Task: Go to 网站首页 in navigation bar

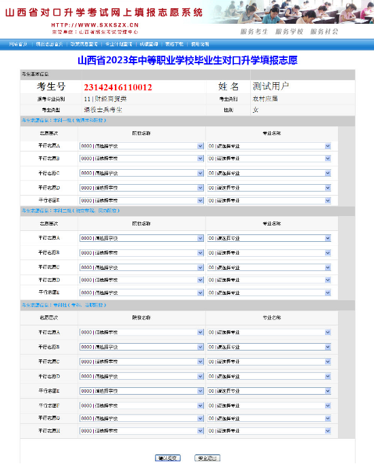Action: [x=18, y=44]
